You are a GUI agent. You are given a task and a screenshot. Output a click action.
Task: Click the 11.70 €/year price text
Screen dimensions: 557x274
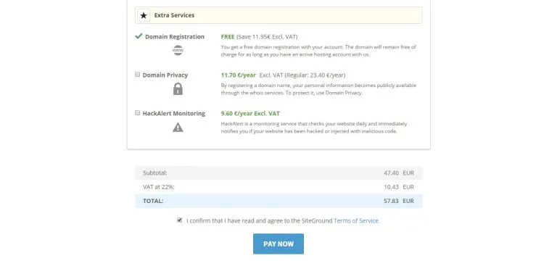click(x=239, y=75)
